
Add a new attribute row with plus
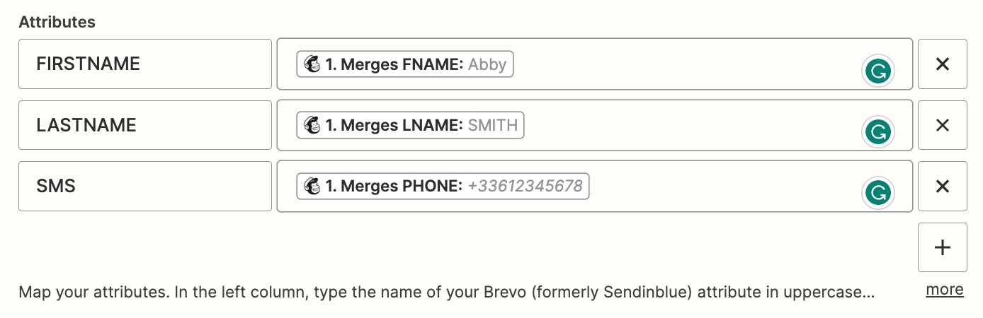point(943,247)
